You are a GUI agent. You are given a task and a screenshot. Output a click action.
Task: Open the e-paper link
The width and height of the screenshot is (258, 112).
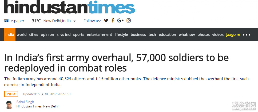[x=17, y=21]
